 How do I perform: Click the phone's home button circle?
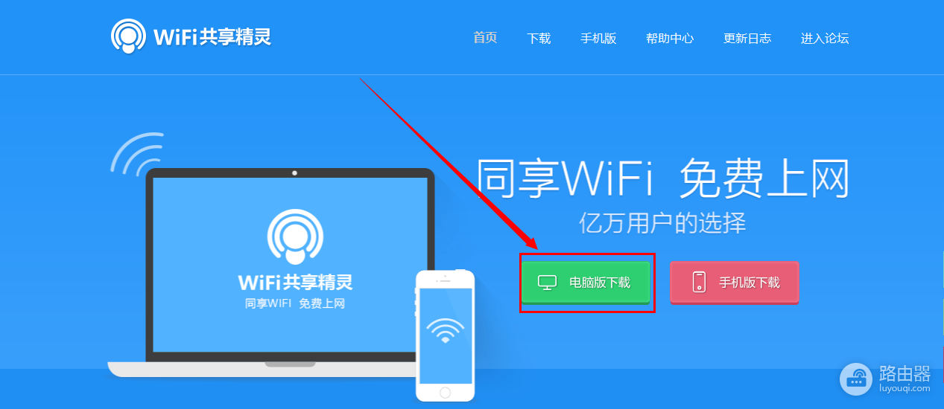446,392
